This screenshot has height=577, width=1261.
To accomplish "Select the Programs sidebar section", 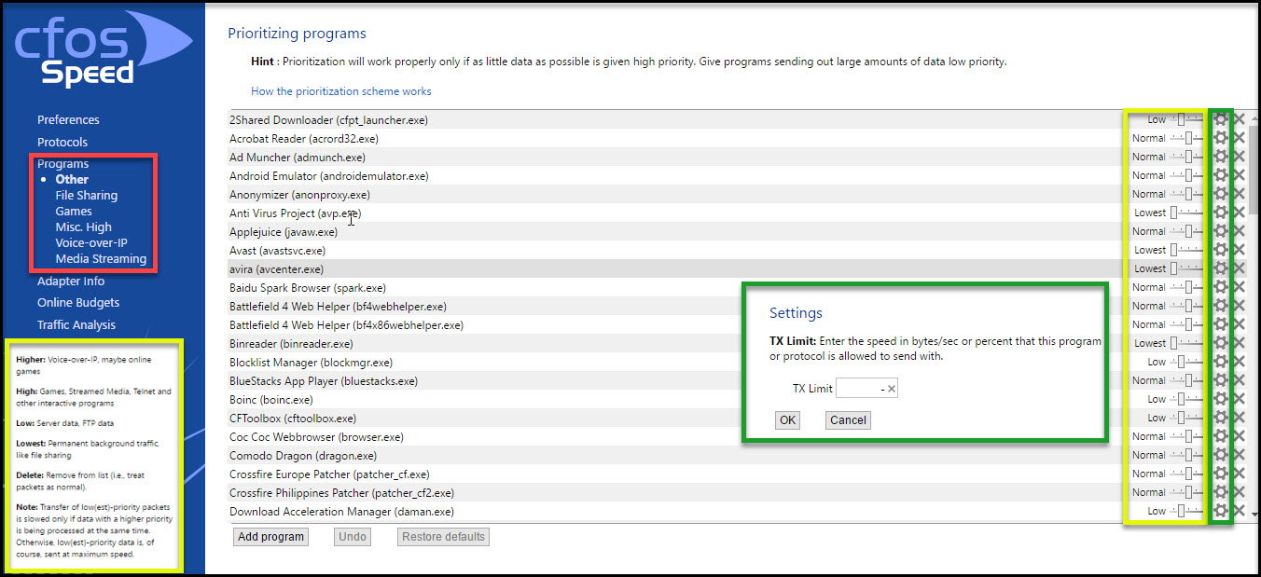I will 63,164.
